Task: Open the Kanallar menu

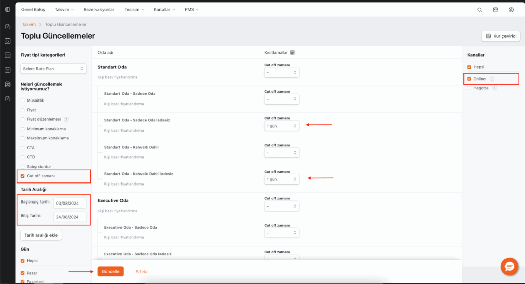Action: tap(164, 10)
